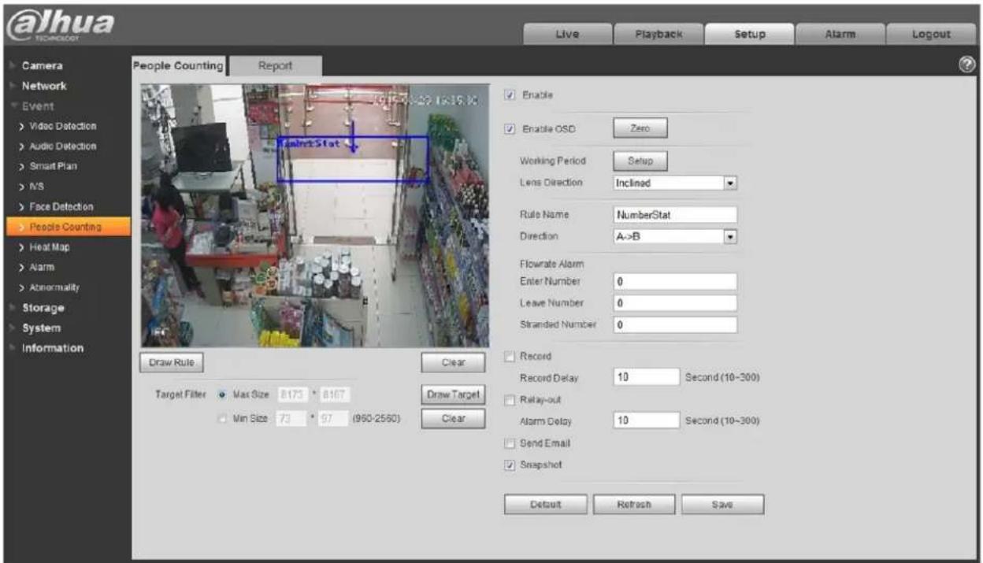Screen dimensions: 983x563
Task: Click the camera video preview
Action: click(315, 216)
